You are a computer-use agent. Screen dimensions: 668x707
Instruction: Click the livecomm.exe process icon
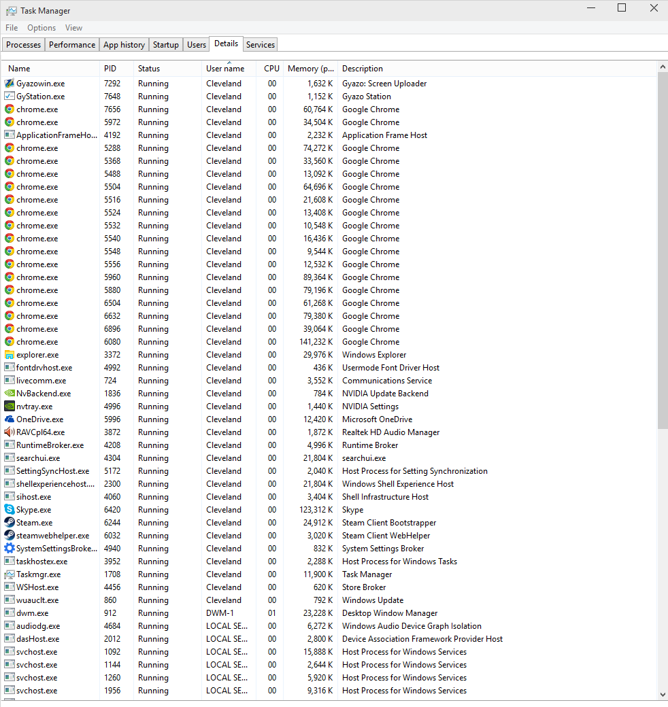pos(10,381)
